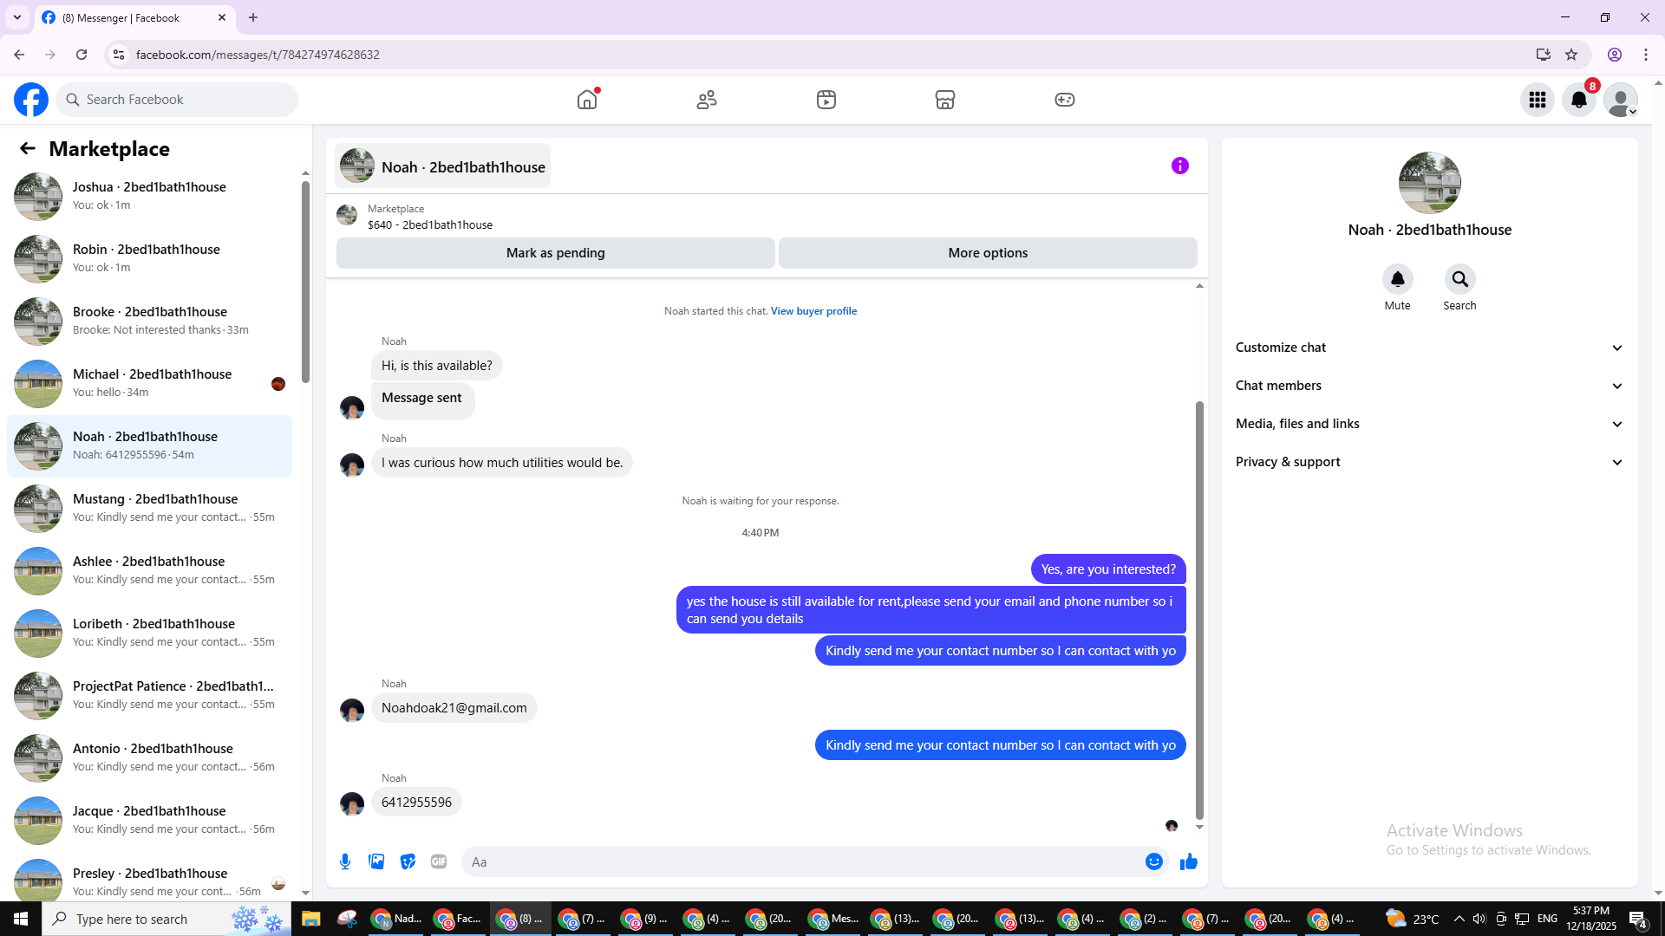Go back using the Marketplace arrow
Image resolution: width=1665 pixels, height=936 pixels.
pos(28,148)
